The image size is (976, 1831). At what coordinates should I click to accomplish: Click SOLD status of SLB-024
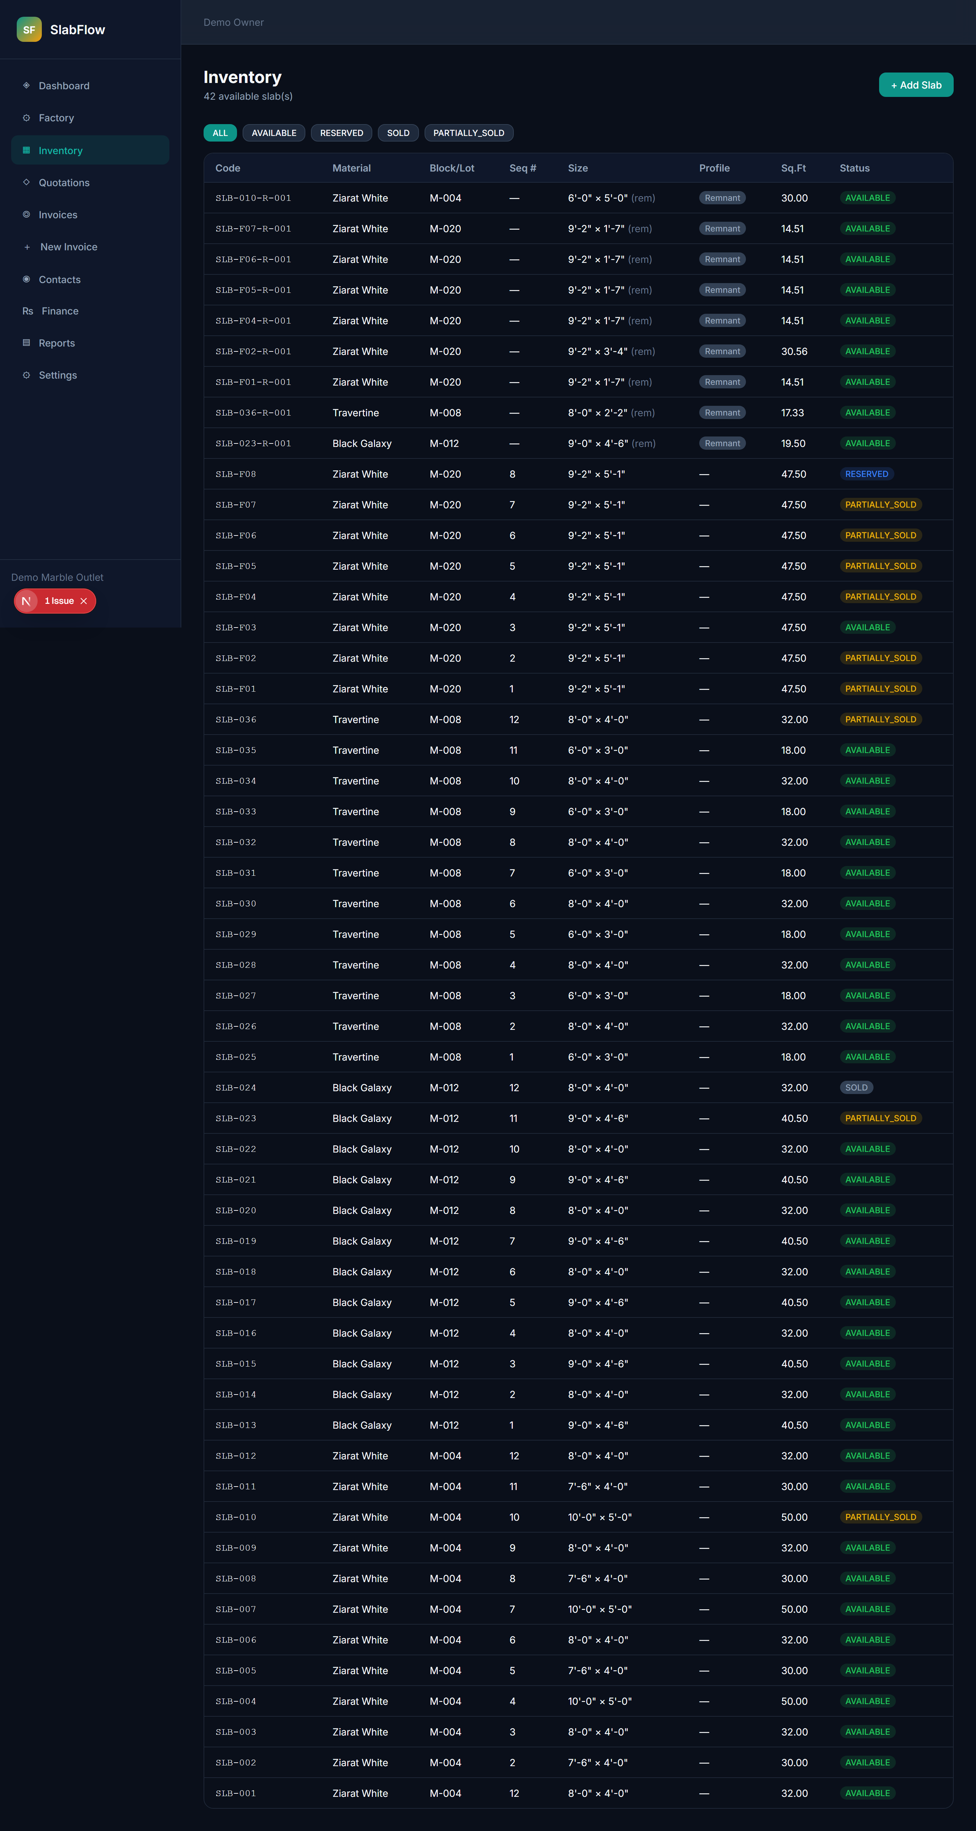(856, 1087)
